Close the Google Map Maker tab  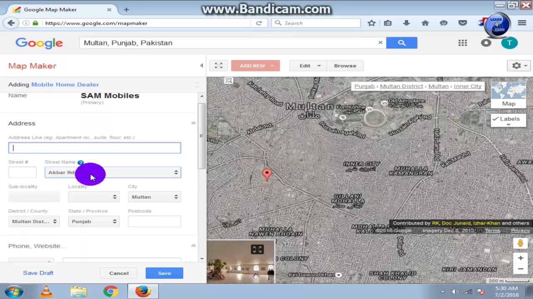109,9
